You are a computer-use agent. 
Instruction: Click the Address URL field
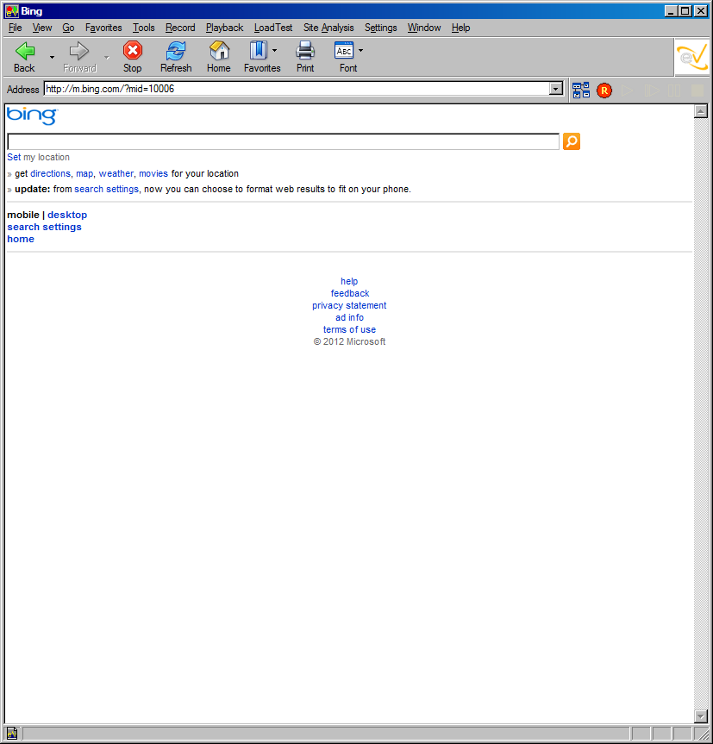297,89
